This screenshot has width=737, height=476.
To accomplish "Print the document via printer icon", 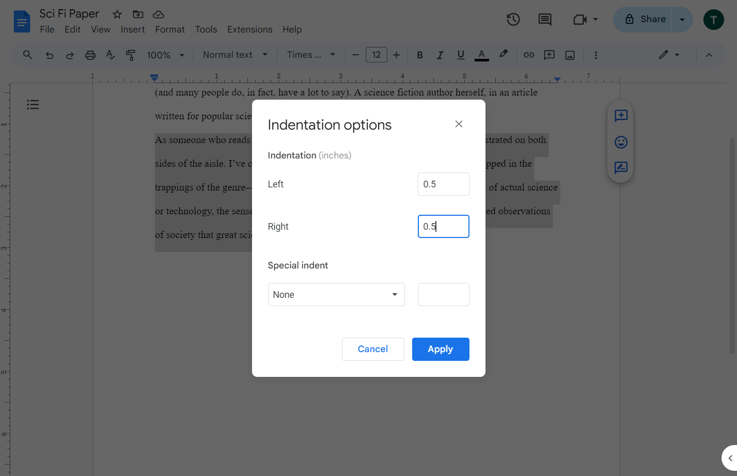I will [90, 55].
